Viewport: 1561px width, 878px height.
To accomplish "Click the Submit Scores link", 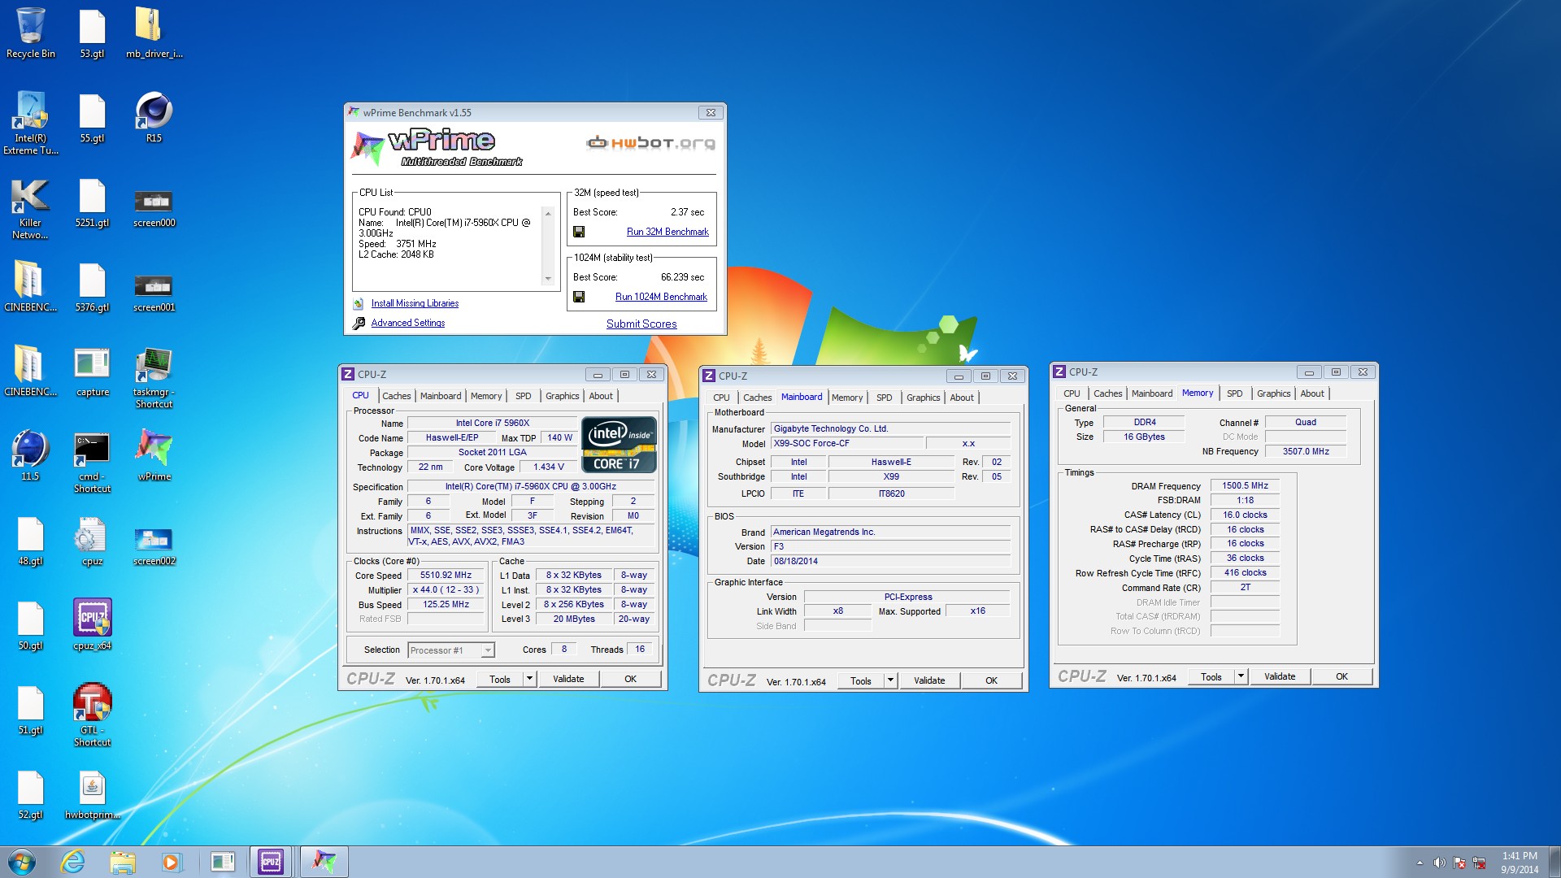I will (x=641, y=324).
